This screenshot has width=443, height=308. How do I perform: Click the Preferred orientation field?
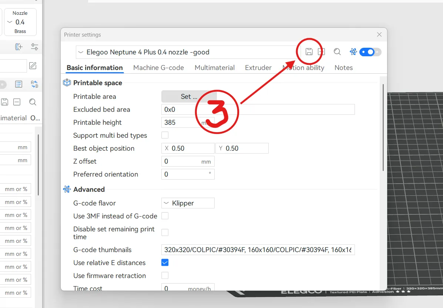(x=188, y=174)
